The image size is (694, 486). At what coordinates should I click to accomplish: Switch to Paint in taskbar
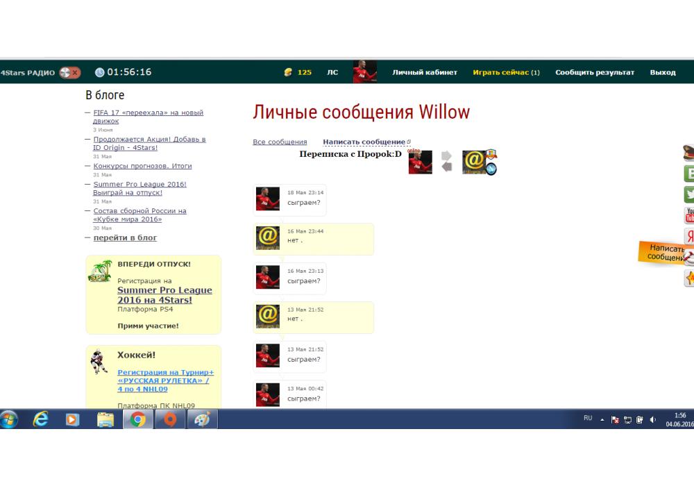(x=202, y=419)
